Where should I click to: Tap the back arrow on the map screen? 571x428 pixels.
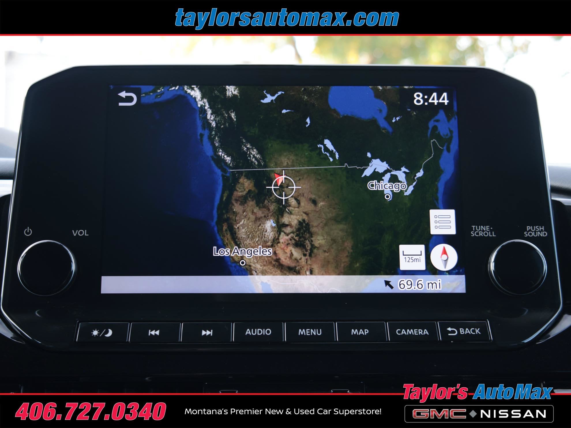(x=127, y=98)
